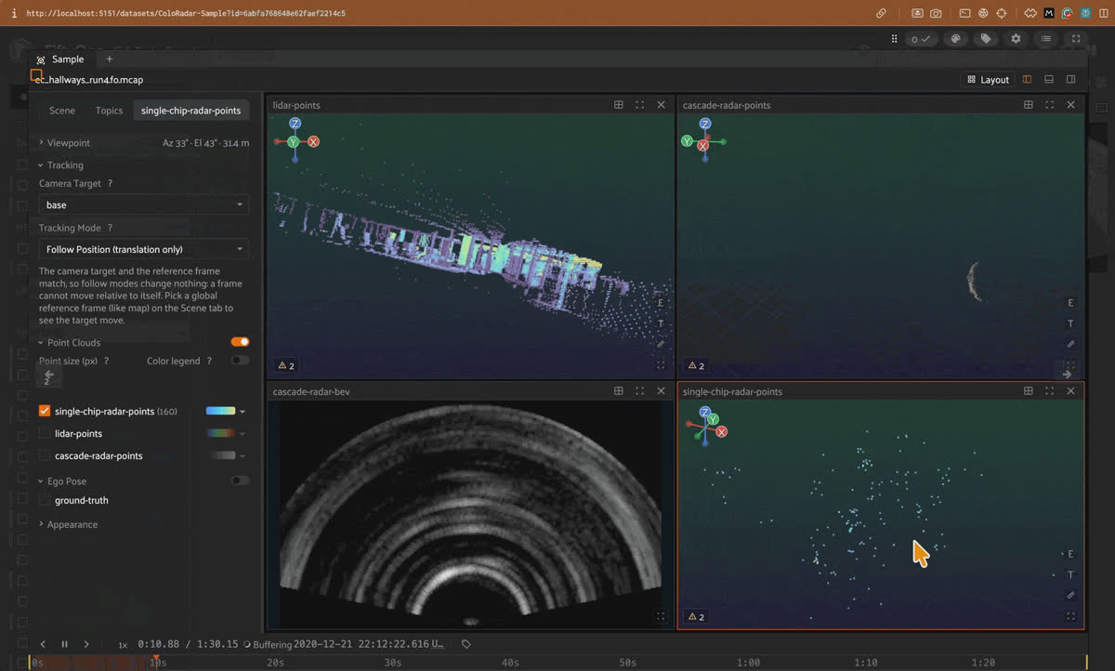Image resolution: width=1115 pixels, height=671 pixels.
Task: Click the drag handle dots icon
Action: (x=895, y=39)
